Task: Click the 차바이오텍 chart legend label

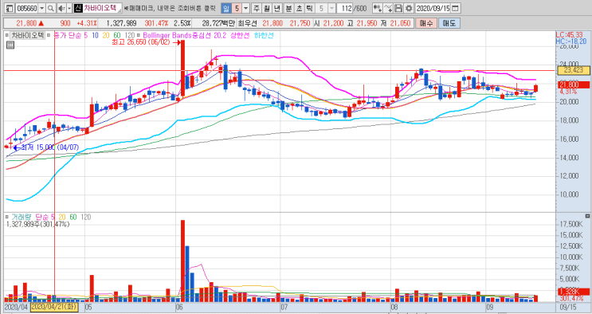Action: (27, 36)
